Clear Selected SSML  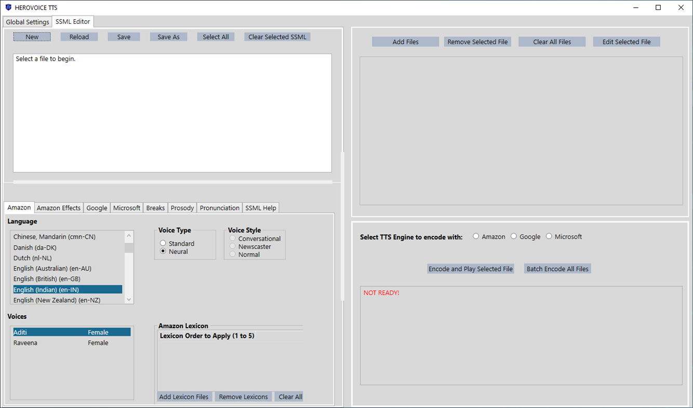277,36
